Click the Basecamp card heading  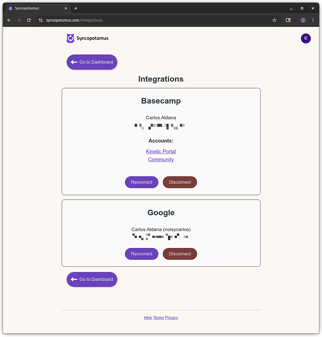coord(161,101)
